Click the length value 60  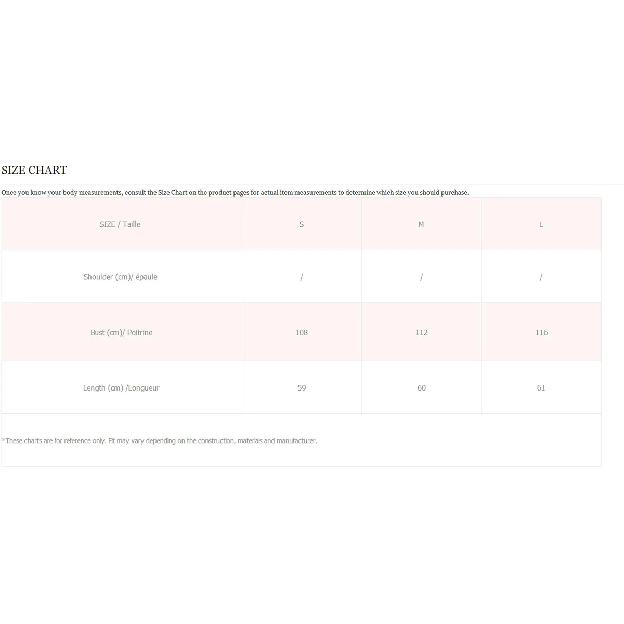click(421, 388)
